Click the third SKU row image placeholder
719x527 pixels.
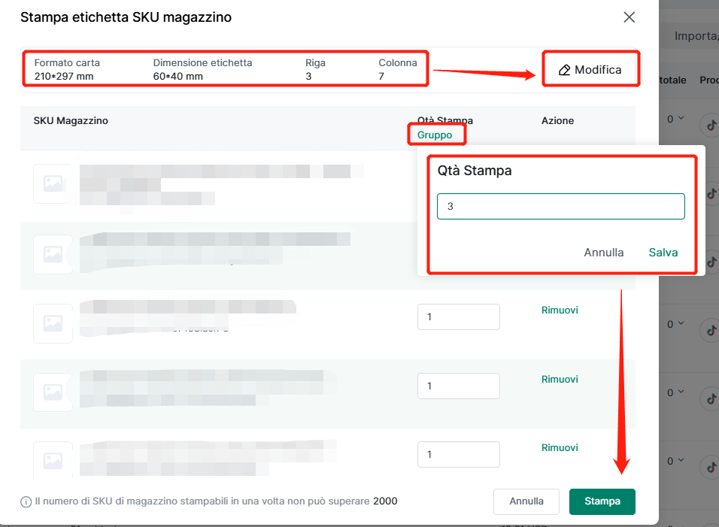coord(53,323)
